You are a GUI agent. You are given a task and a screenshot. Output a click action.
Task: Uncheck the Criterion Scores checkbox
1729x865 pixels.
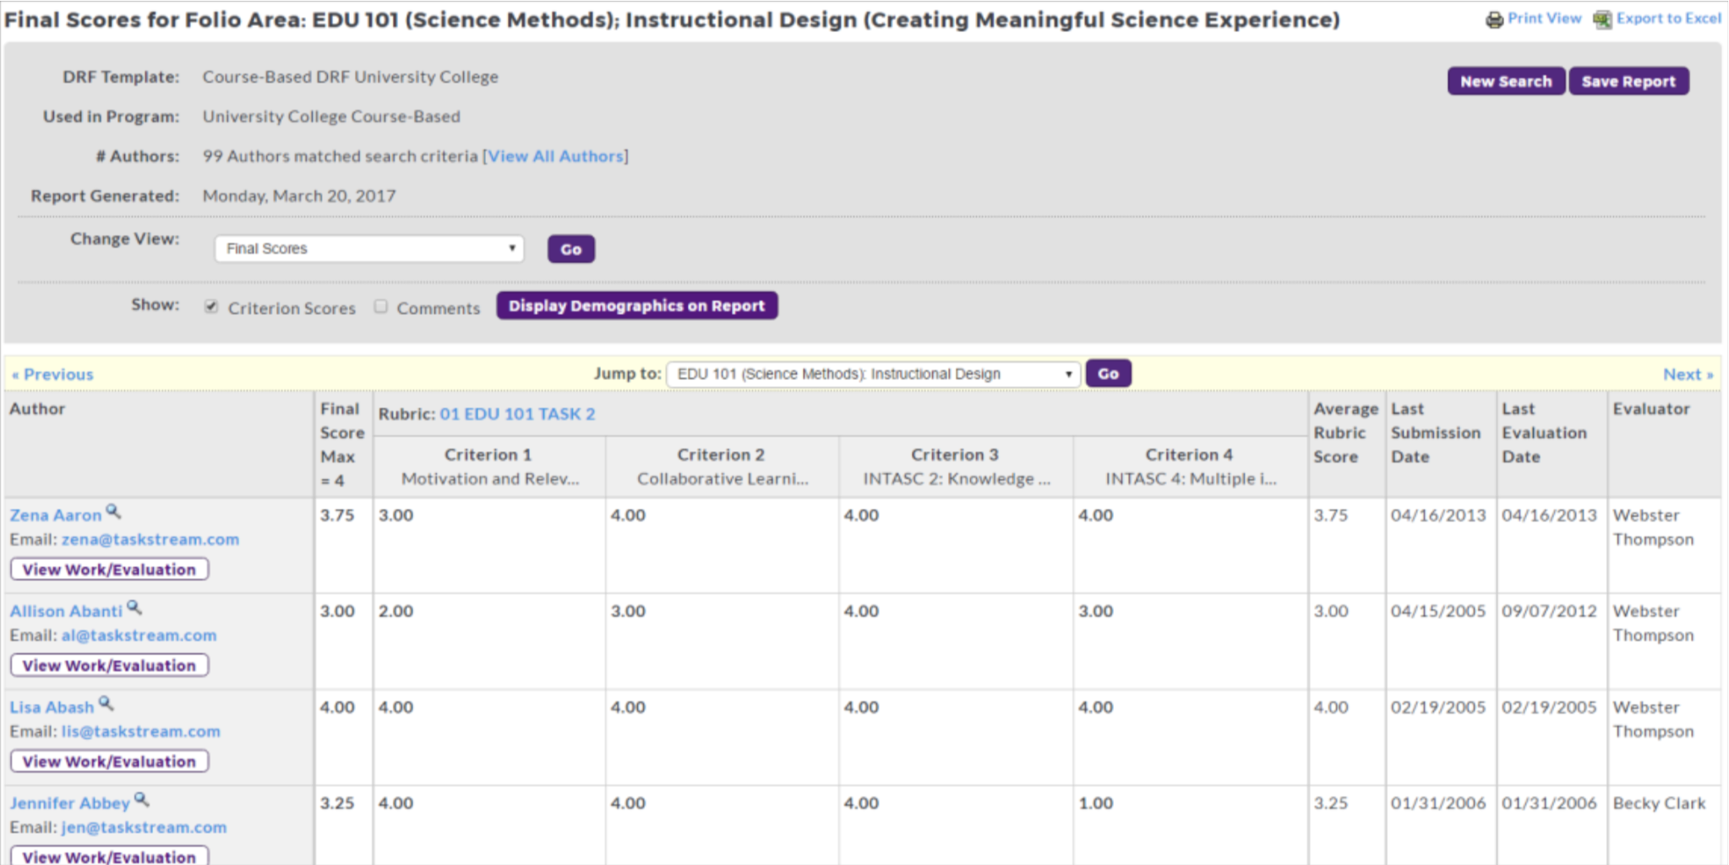[211, 307]
